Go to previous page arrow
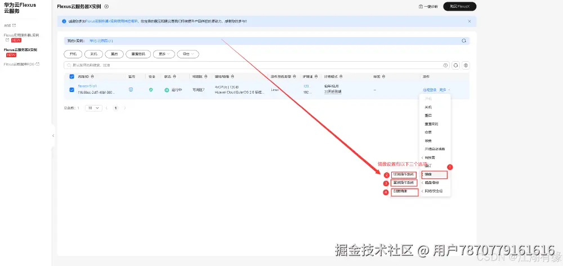The image size is (563, 266). click(x=106, y=108)
